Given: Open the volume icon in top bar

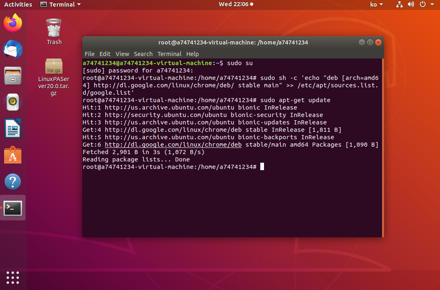Looking at the screenshot, I should (411, 4).
